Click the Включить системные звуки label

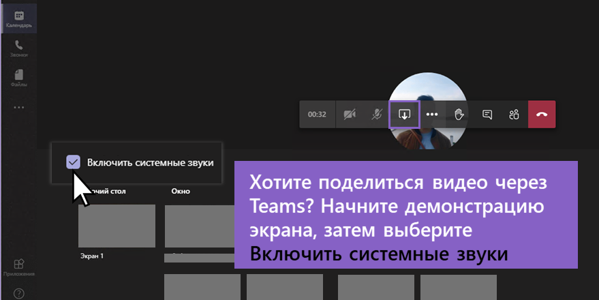(x=150, y=162)
